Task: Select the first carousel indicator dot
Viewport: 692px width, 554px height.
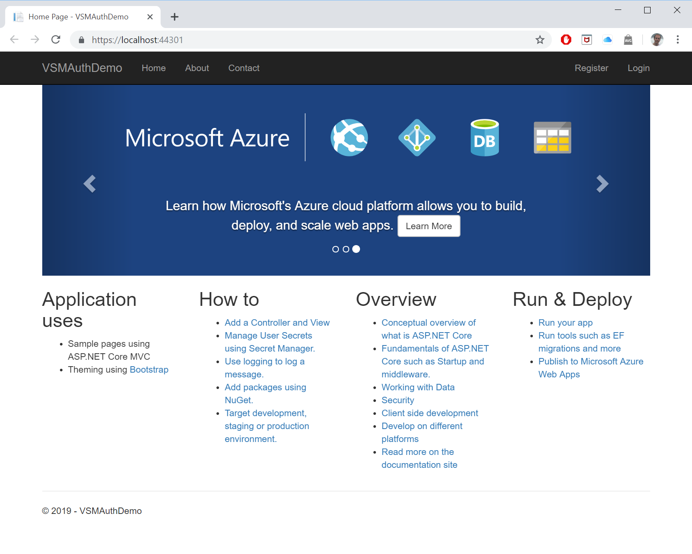Action: point(335,249)
